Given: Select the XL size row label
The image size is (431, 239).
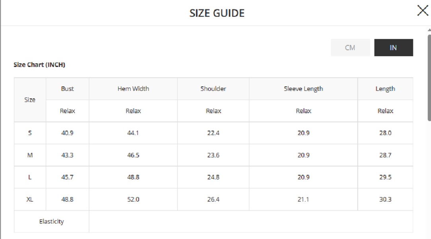Looking at the screenshot, I should [x=30, y=200].
